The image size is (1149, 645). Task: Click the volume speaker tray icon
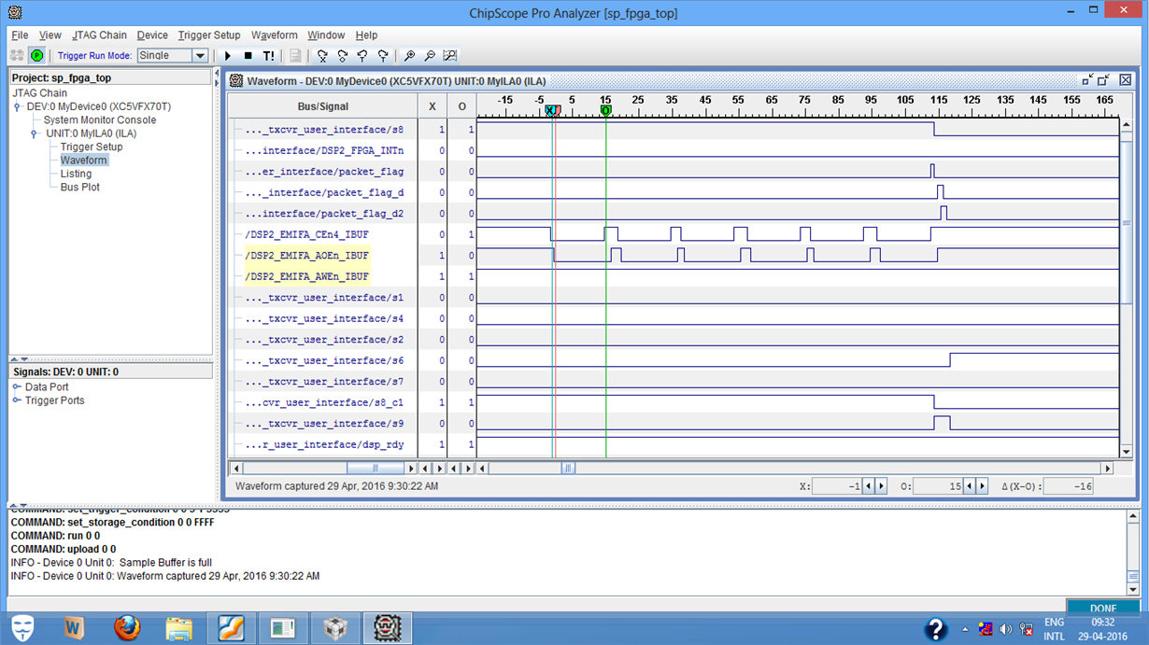click(1006, 629)
